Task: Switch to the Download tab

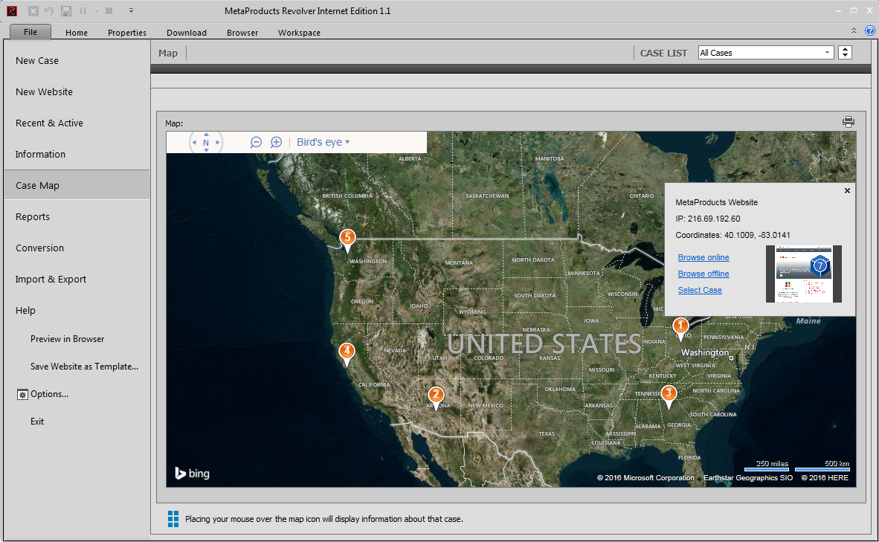Action: pos(187,33)
